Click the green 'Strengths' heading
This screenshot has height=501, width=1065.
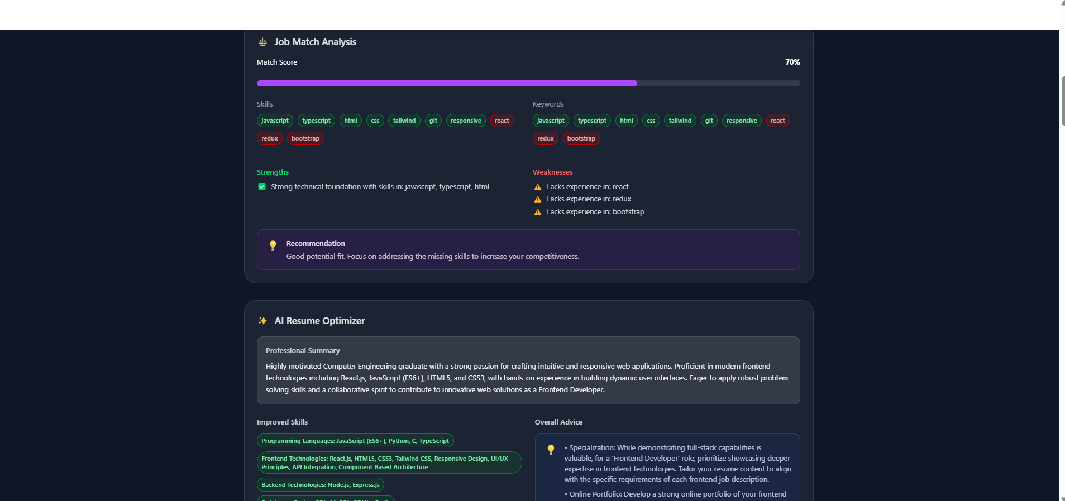pyautogui.click(x=273, y=172)
